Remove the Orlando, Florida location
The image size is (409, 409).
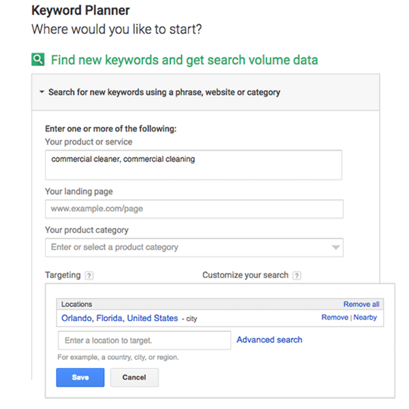point(335,317)
